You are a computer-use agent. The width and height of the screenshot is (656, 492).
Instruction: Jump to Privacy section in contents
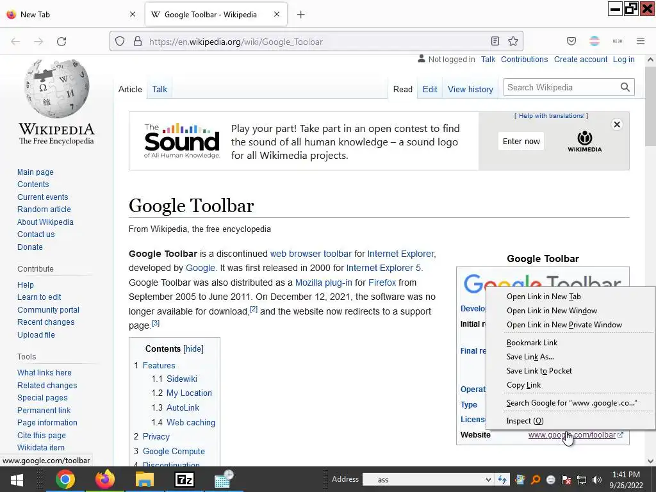(x=156, y=436)
